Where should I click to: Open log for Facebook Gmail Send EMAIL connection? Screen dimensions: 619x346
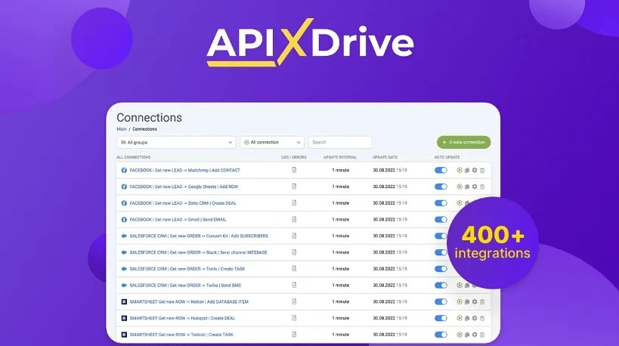pos(294,219)
